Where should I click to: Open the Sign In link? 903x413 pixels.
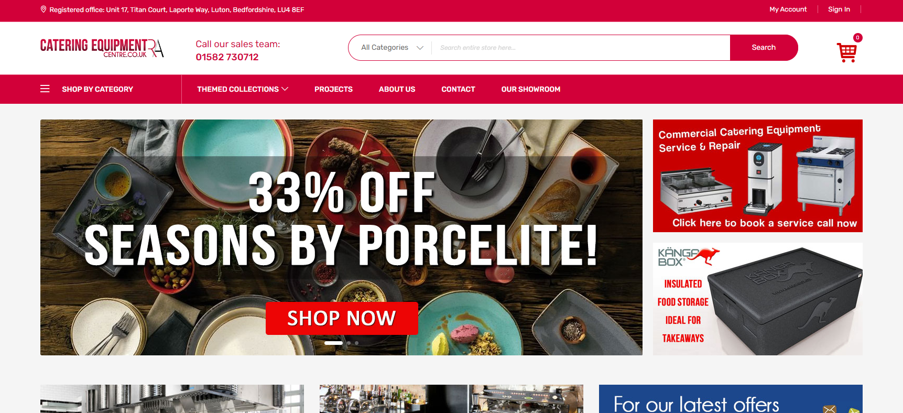pos(839,9)
